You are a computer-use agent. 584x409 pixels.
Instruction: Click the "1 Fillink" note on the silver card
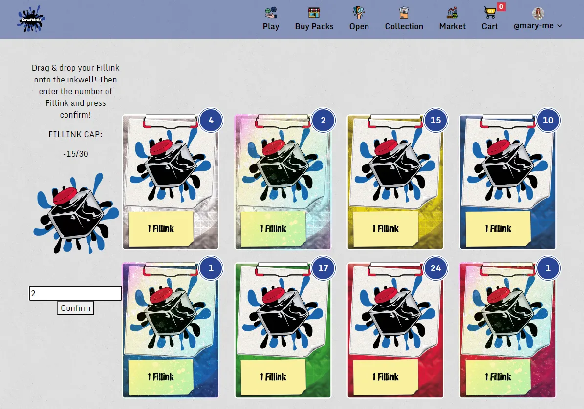[160, 229]
